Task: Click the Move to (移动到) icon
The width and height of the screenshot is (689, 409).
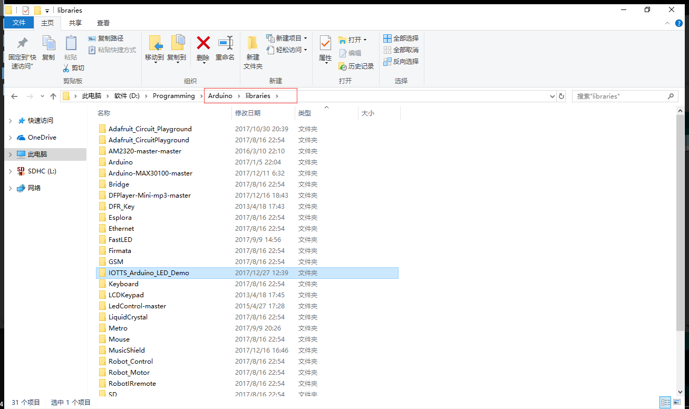Action: 154,43
